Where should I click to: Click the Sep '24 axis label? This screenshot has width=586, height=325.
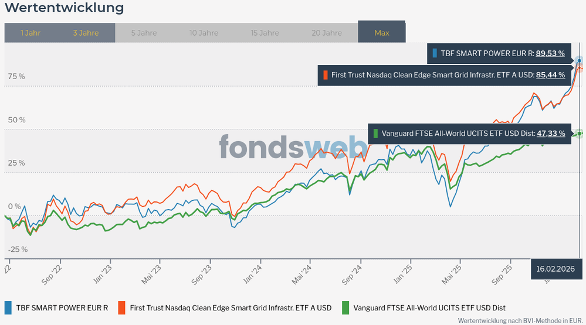pyautogui.click(x=352, y=275)
